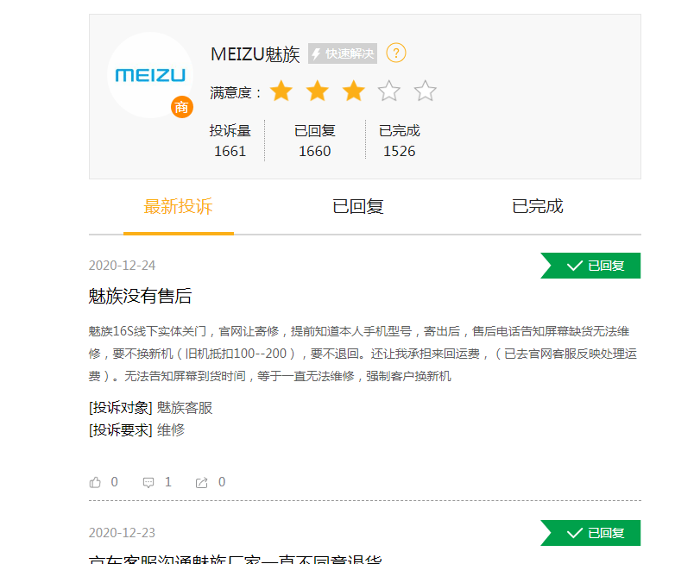Click the MEIZU魅族 company name
The image size is (675, 564).
tap(255, 54)
